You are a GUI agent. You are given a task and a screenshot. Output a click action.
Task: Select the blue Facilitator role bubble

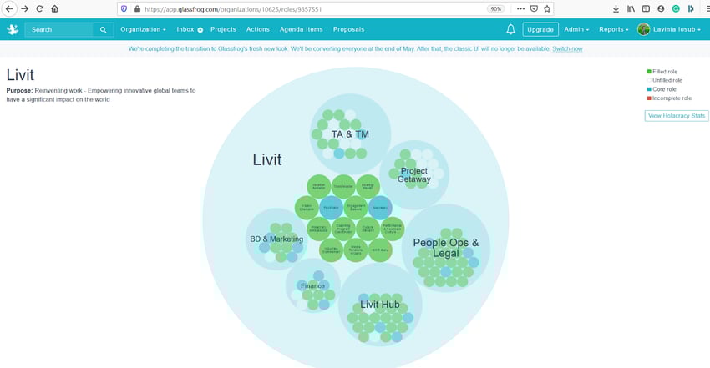[331, 208]
